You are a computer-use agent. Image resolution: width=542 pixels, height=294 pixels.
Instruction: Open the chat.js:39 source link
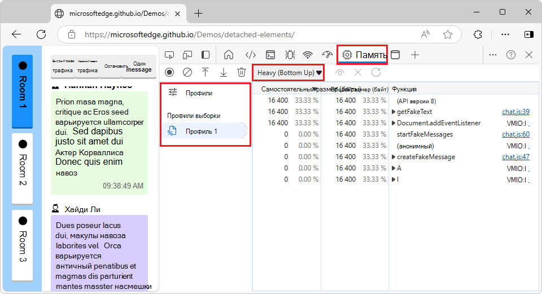[515, 112]
